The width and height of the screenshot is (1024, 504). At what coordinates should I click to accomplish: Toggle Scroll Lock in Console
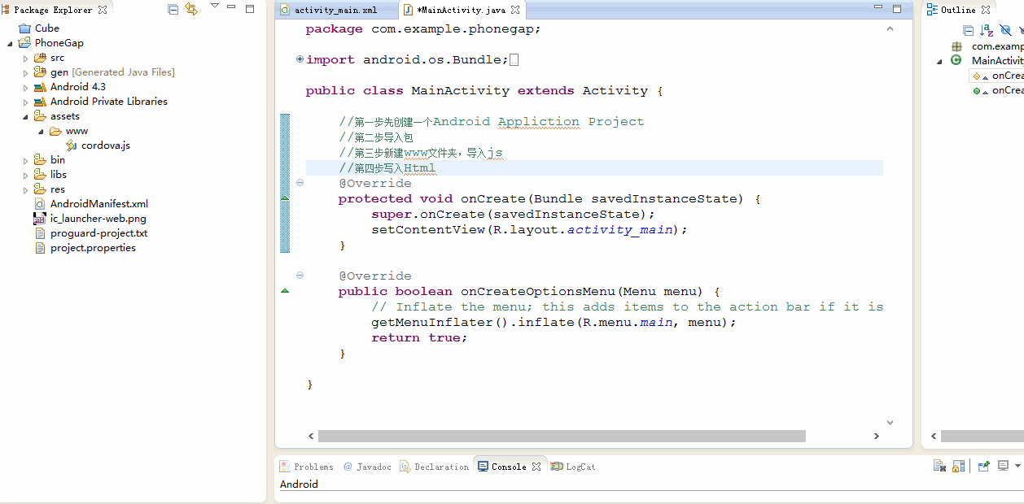click(x=959, y=466)
